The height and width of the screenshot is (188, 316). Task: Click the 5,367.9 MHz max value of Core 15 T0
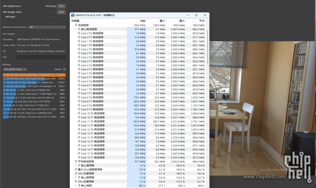coord(178,154)
